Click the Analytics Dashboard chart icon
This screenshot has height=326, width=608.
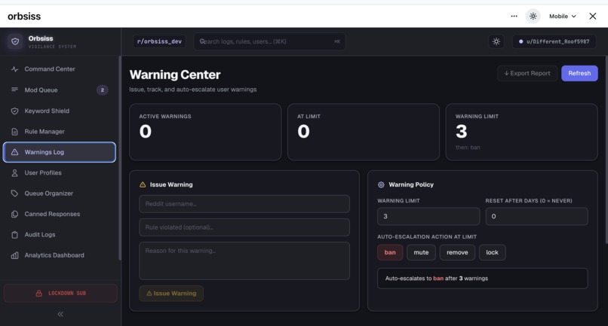click(15, 255)
